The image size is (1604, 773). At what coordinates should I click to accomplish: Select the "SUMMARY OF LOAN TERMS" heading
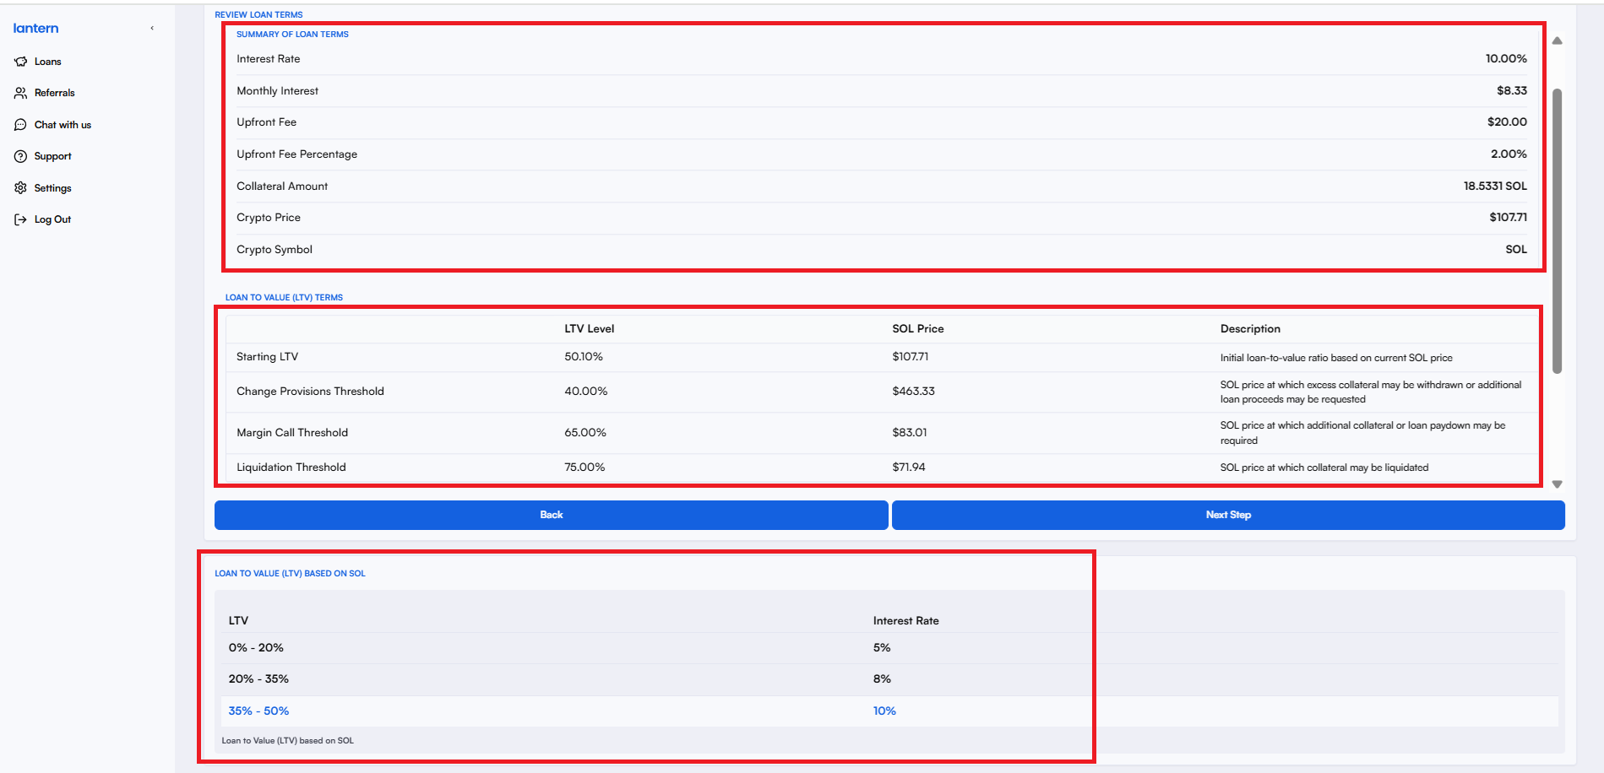[x=292, y=35]
